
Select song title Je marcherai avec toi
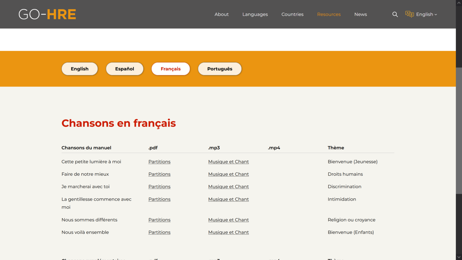tap(85, 187)
